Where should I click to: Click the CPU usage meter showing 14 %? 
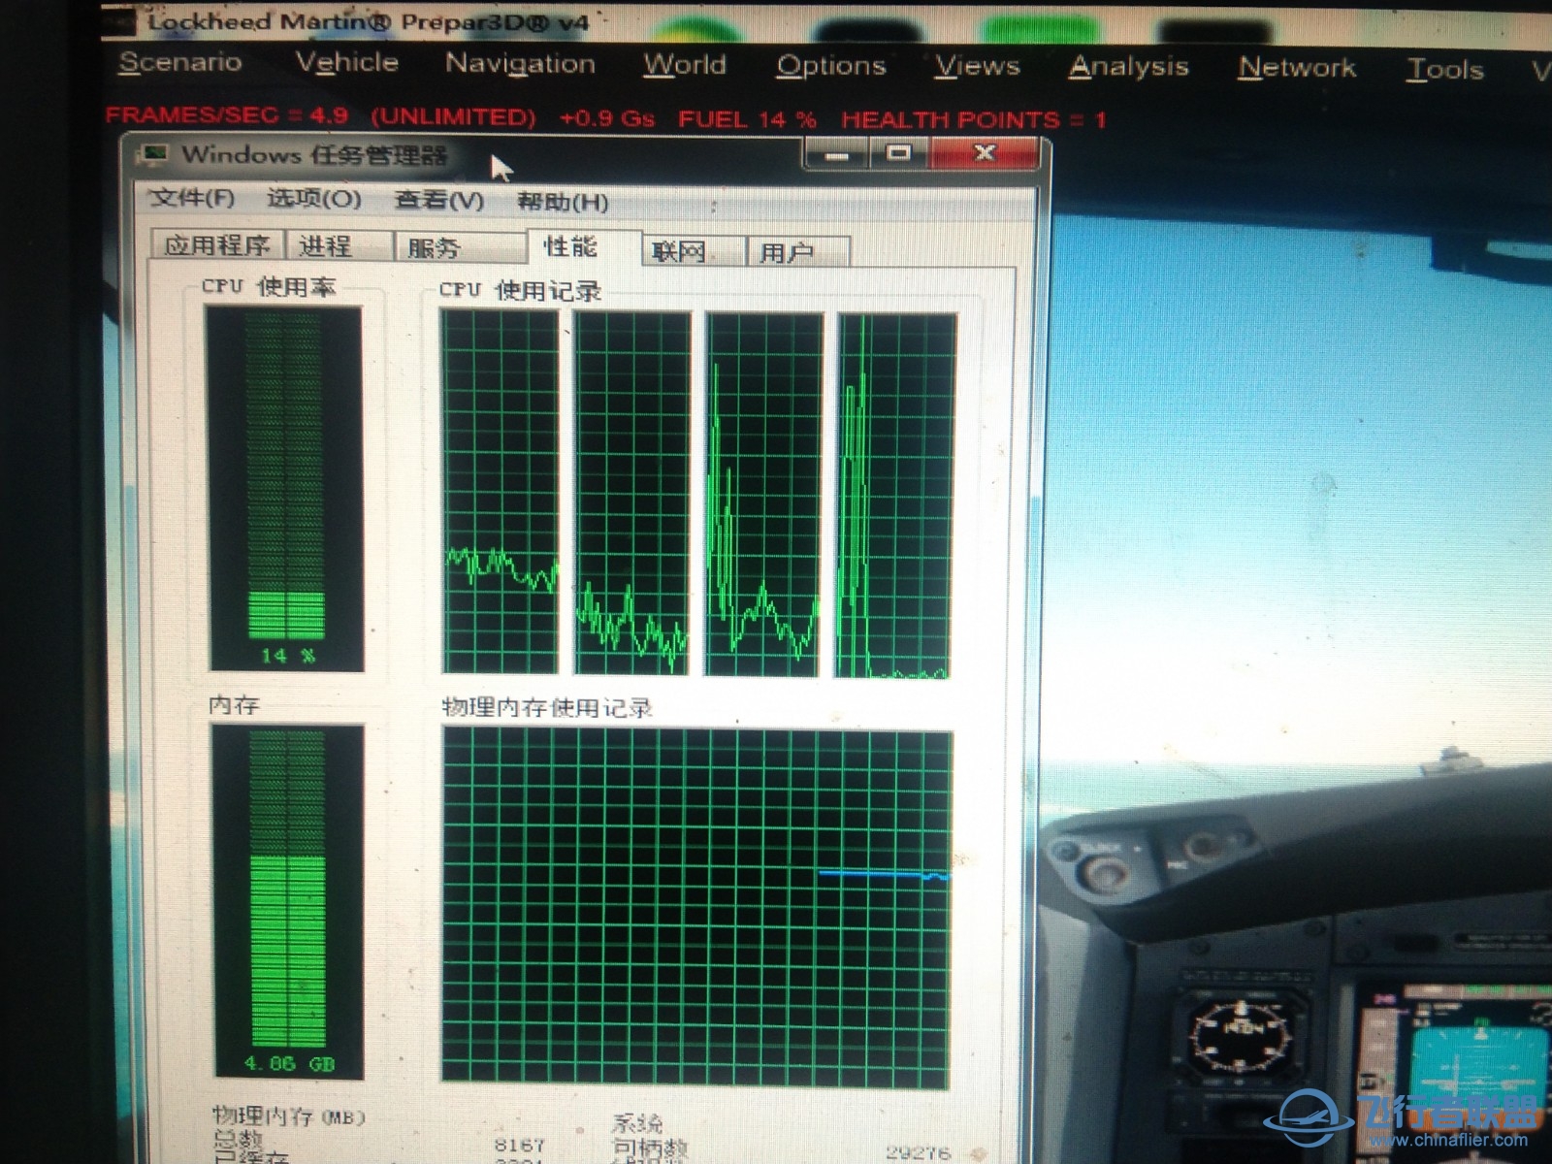pos(286,489)
